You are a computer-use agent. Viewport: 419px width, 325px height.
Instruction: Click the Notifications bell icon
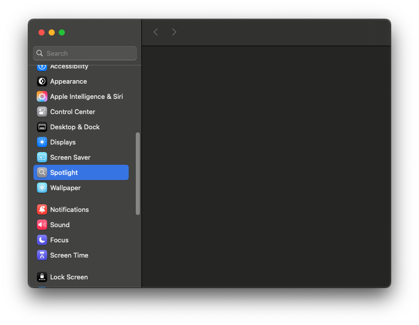42,209
